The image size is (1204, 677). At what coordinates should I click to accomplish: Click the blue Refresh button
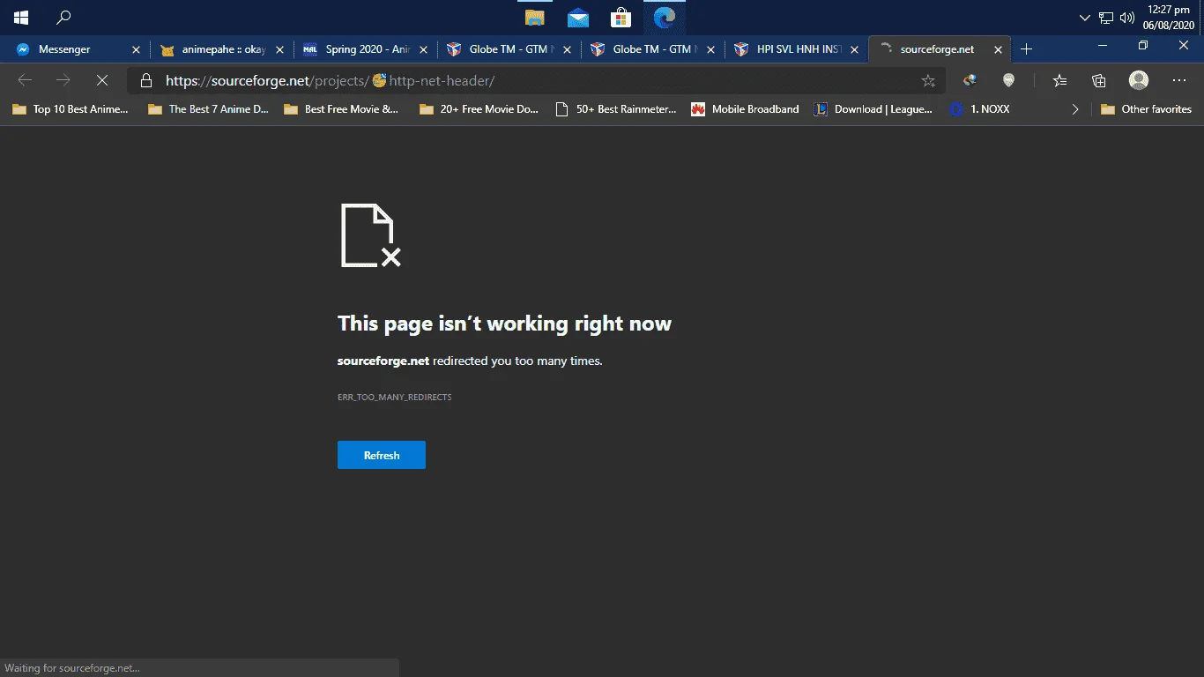pos(382,455)
